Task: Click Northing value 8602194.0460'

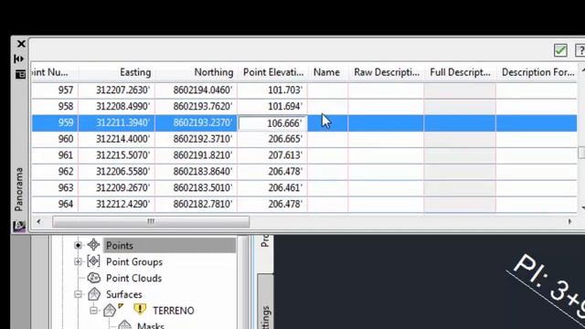Action: coord(203,90)
